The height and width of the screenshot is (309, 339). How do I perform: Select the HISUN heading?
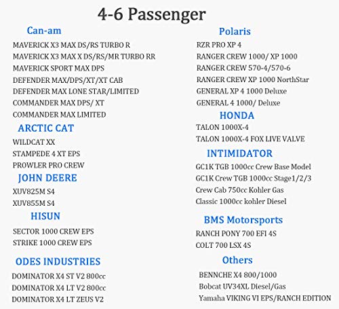(45, 216)
